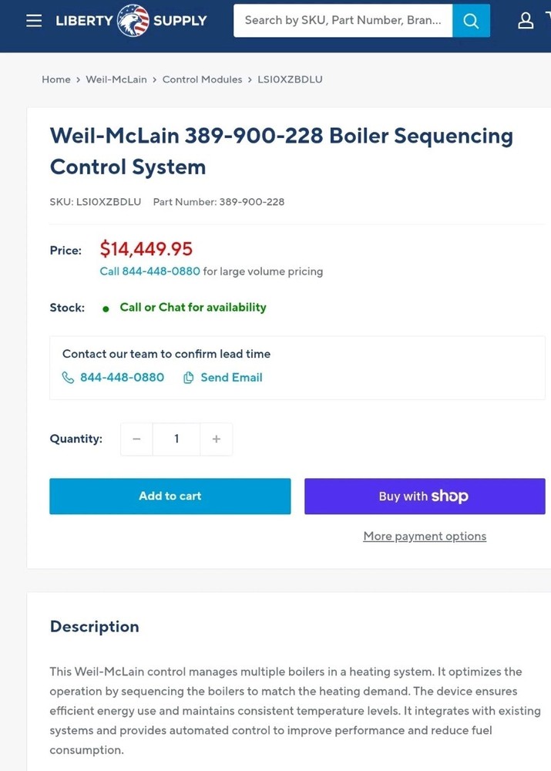The width and height of the screenshot is (551, 771).
Task: Click the green in-stock indicator dot
Action: click(106, 308)
